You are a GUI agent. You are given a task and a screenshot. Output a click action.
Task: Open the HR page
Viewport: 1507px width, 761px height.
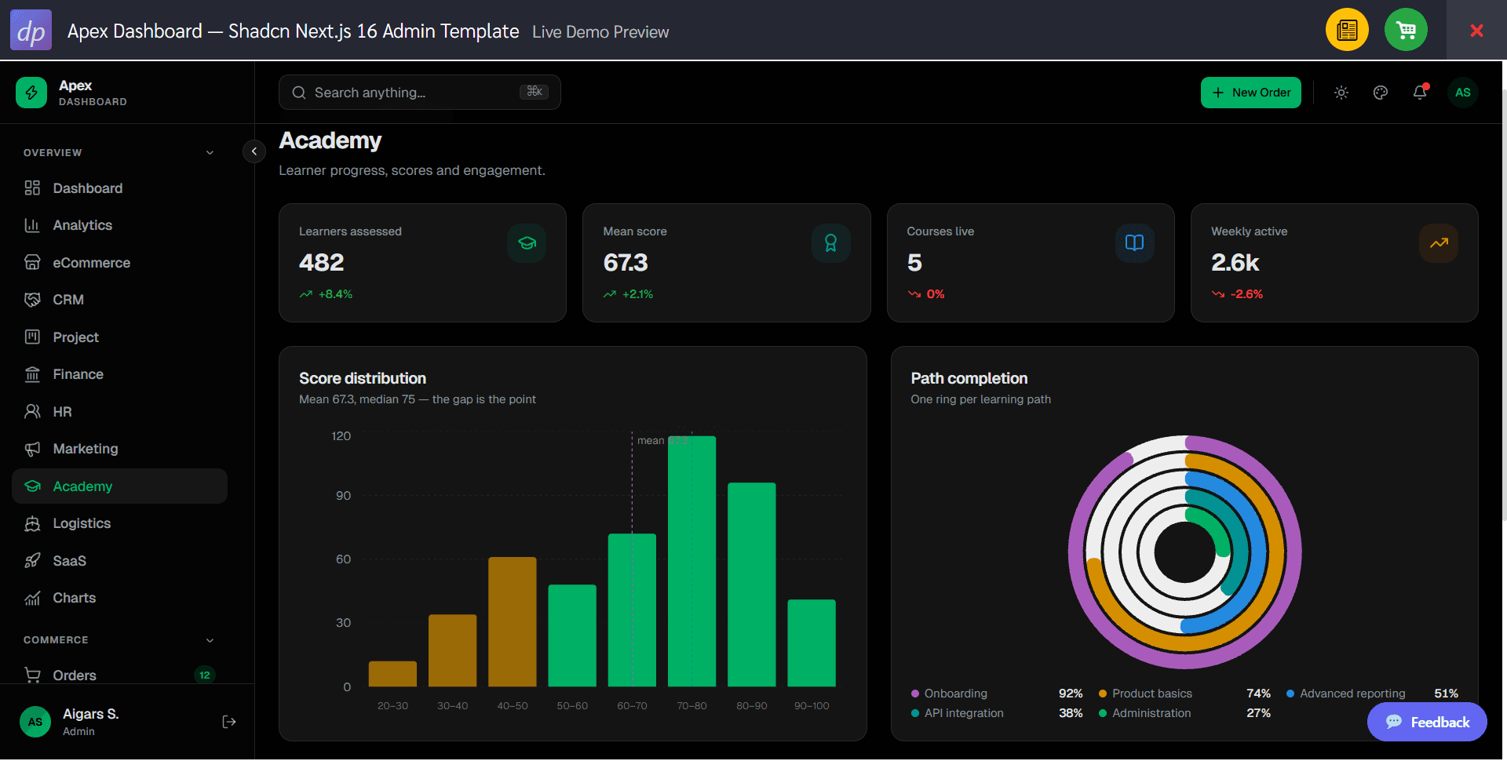pos(119,412)
